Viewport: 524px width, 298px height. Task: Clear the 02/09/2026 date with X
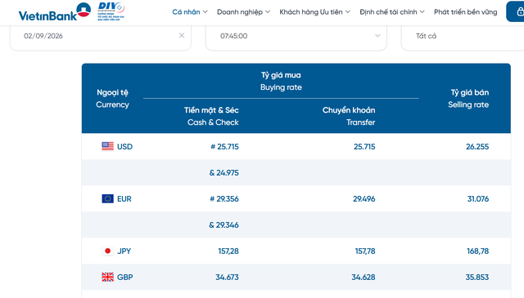click(182, 35)
